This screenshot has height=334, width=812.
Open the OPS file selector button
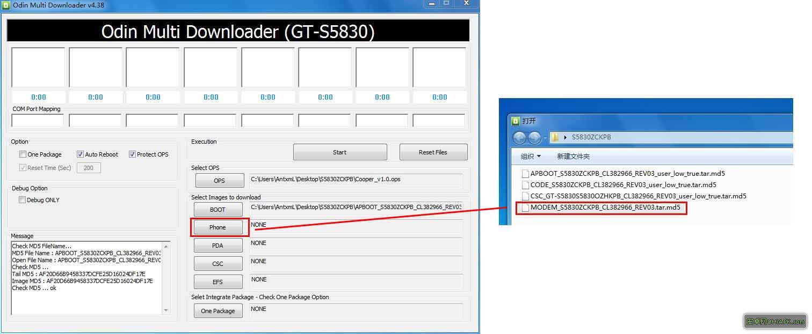tap(219, 181)
